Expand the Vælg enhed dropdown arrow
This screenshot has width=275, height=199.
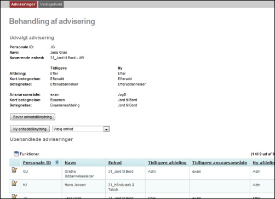[x=106, y=129]
